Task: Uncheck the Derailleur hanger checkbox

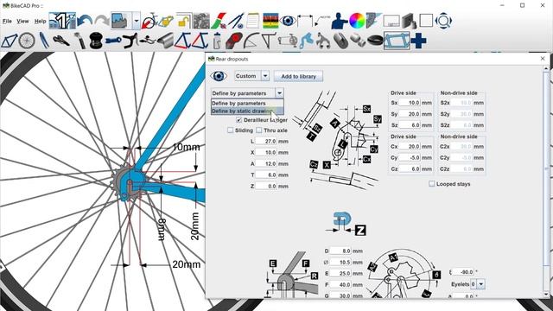Action: 239,120
